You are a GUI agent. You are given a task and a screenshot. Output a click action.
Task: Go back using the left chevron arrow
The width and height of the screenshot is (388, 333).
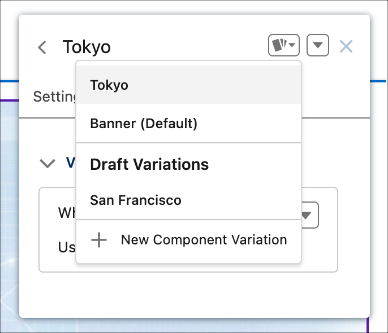[x=42, y=47]
